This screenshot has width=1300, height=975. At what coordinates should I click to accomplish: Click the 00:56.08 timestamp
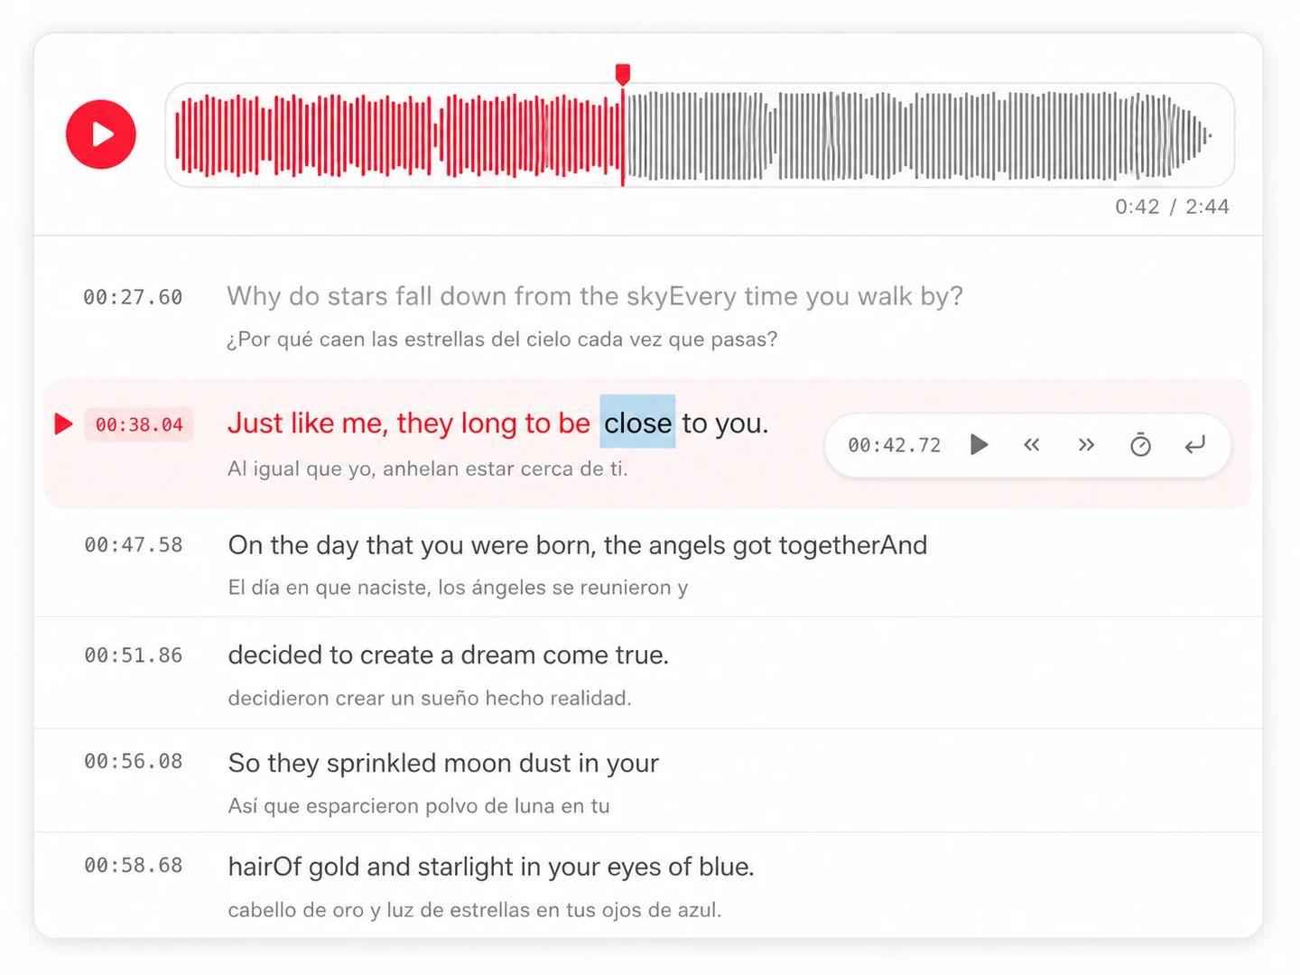tap(134, 761)
